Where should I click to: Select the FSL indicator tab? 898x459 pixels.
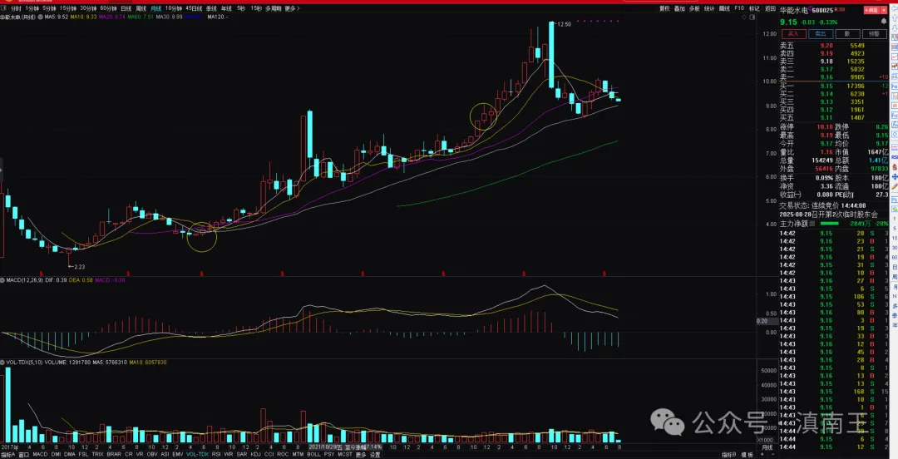click(84, 454)
